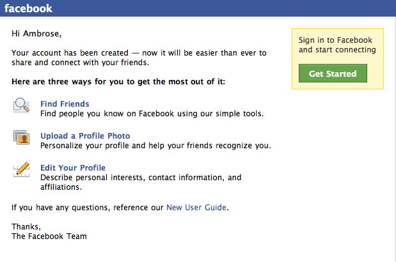
Task: Select the 'Sign in to Facebook' prompt text
Action: click(337, 45)
